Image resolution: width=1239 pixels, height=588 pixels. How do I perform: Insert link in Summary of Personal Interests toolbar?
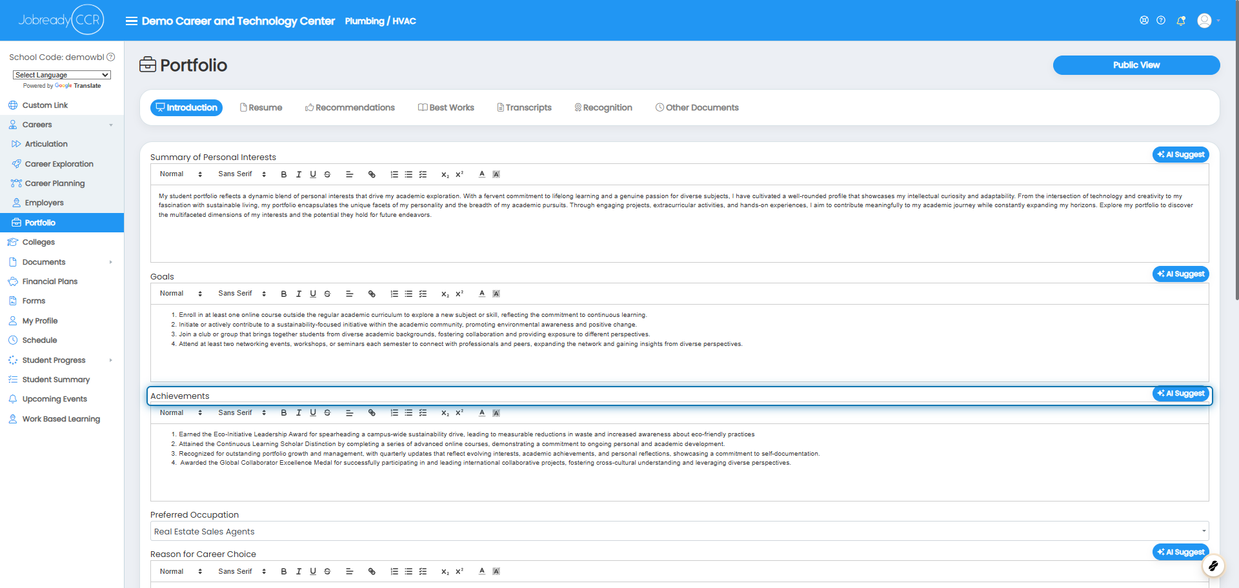(372, 174)
